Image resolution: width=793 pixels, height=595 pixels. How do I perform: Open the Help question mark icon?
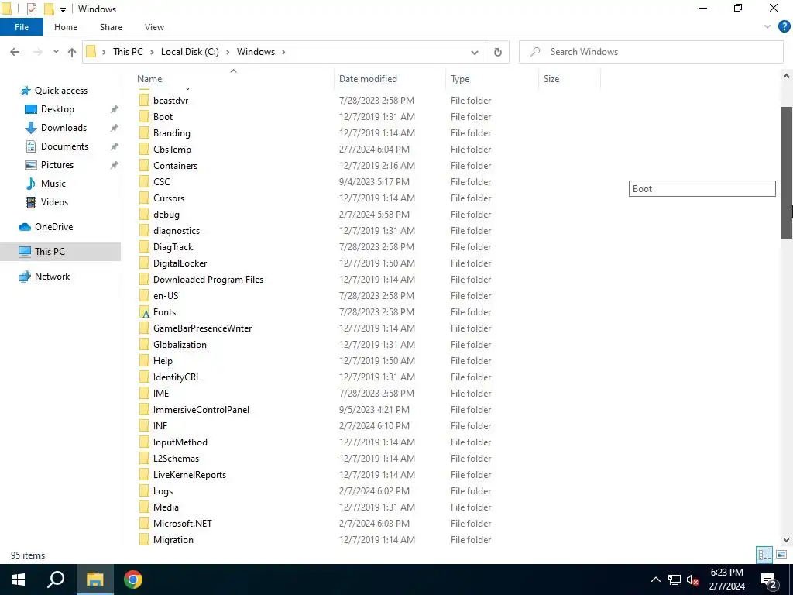pyautogui.click(x=784, y=27)
